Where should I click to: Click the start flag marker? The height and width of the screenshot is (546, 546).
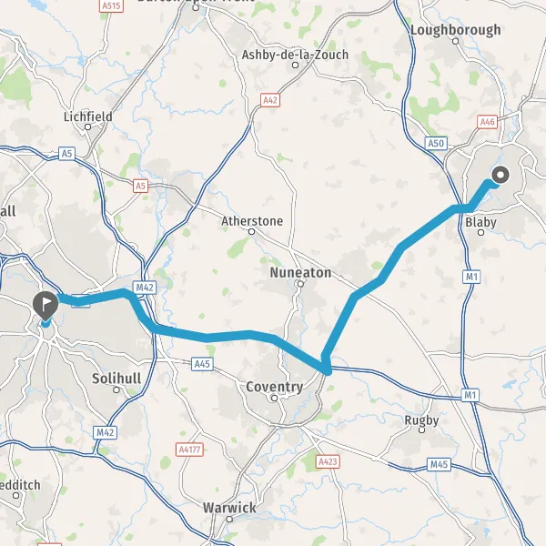point(45,306)
